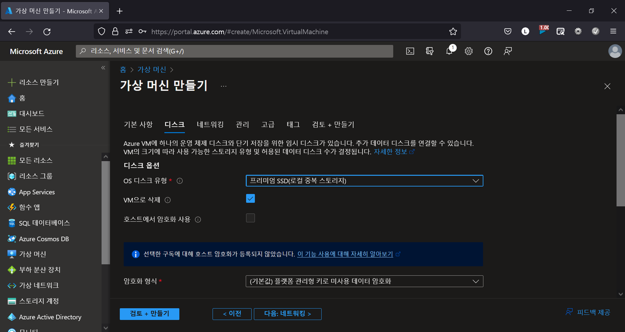Uncheck the VM으로 삭제 checkbox

coord(250,199)
